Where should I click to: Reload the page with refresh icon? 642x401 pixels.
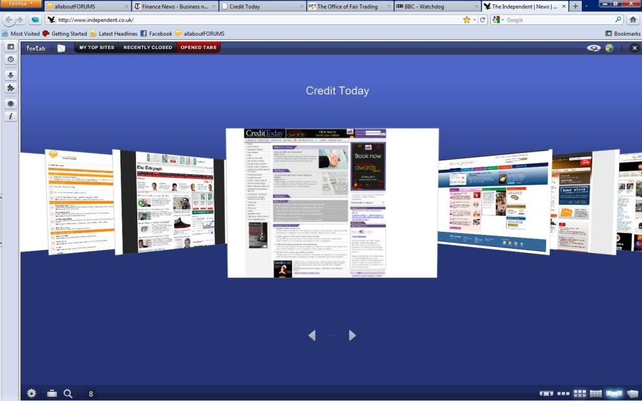[483, 19]
